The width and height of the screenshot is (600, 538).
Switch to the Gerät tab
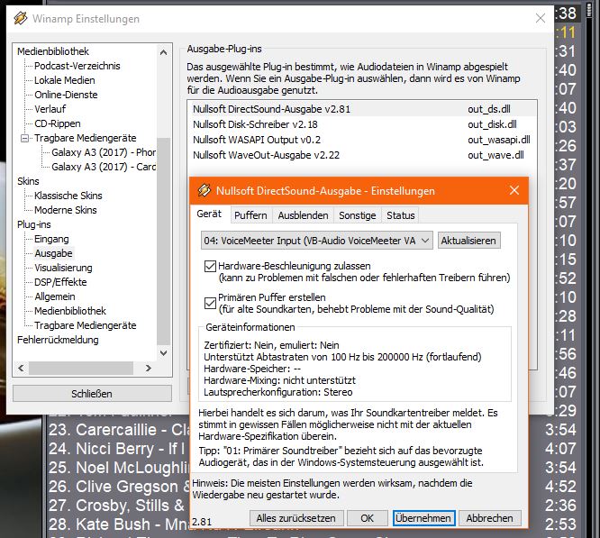(209, 214)
